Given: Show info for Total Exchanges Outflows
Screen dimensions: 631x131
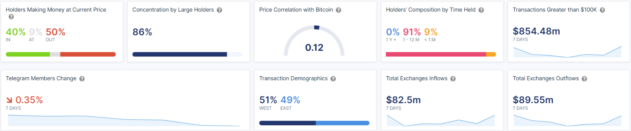Looking at the screenshot, I should coord(584,79).
